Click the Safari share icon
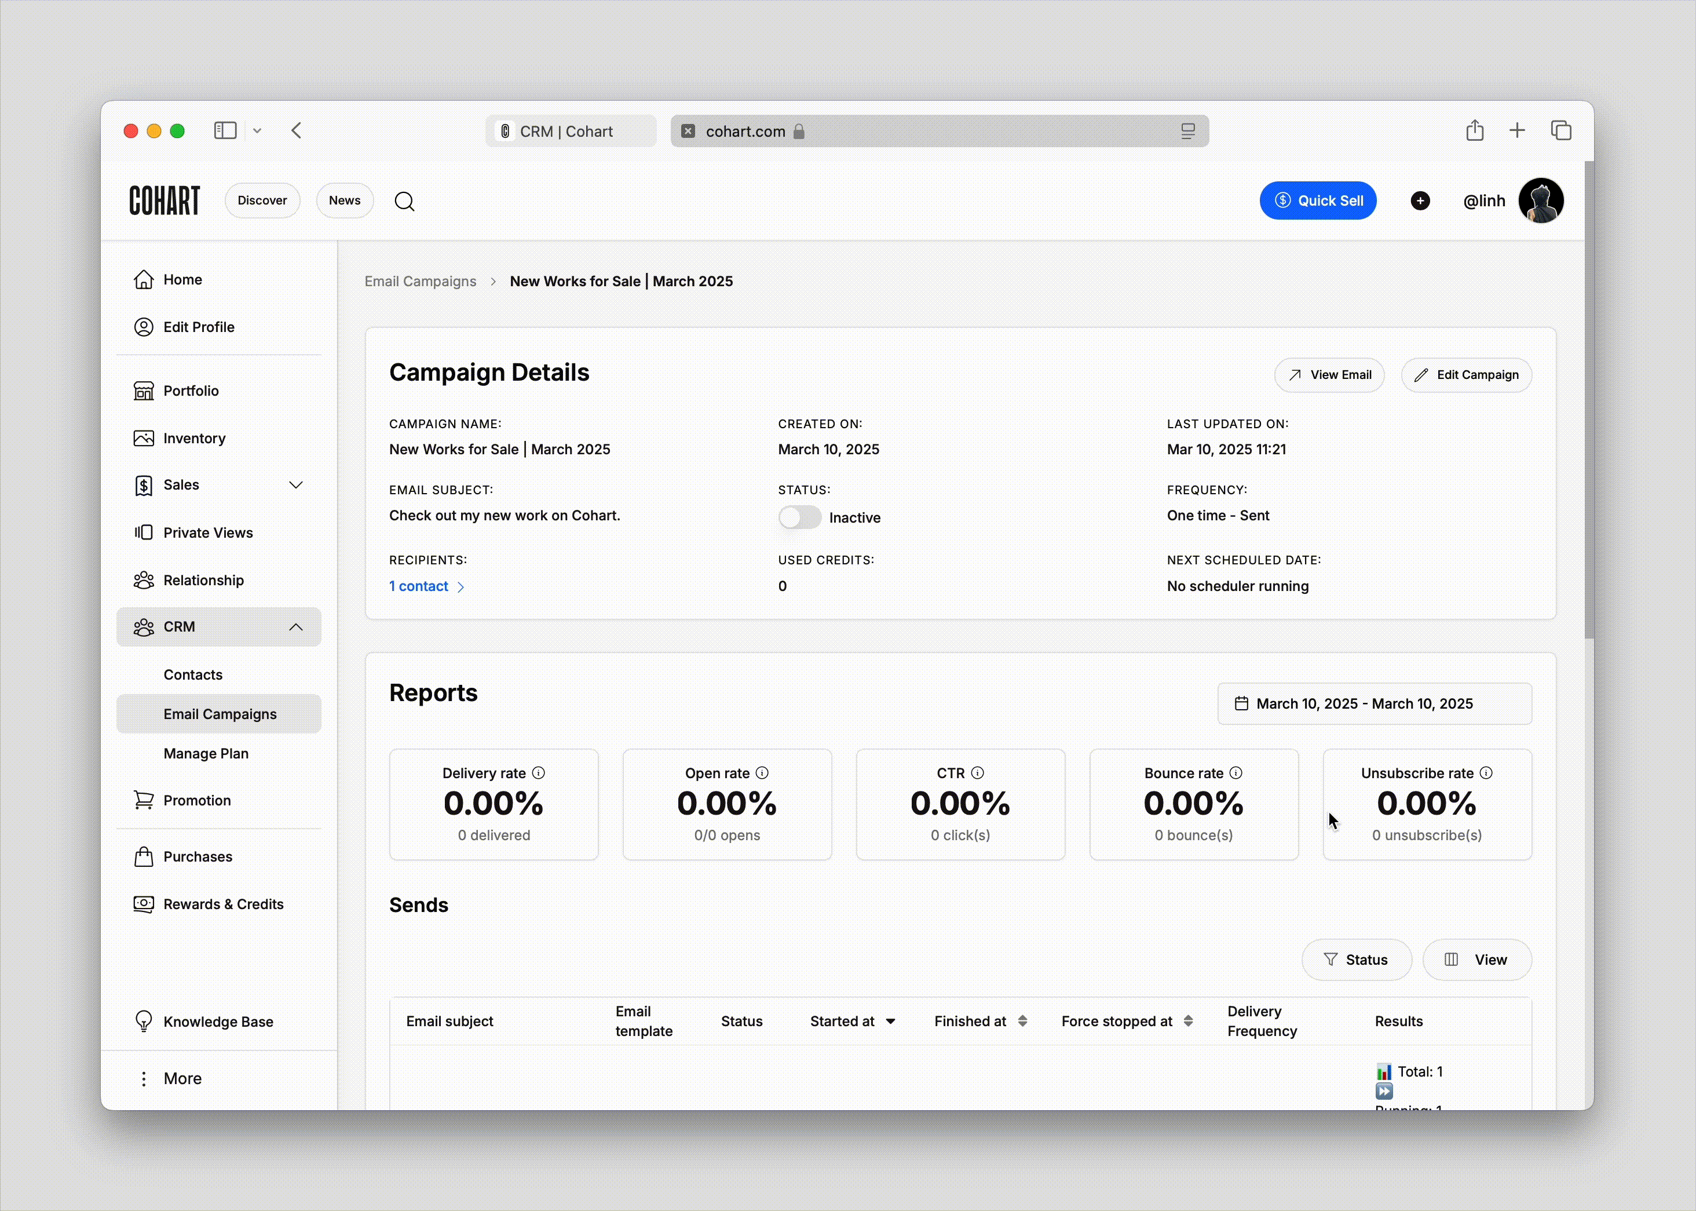Image resolution: width=1696 pixels, height=1211 pixels. click(x=1475, y=130)
